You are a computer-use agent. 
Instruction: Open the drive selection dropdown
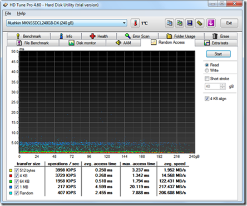coord(67,23)
